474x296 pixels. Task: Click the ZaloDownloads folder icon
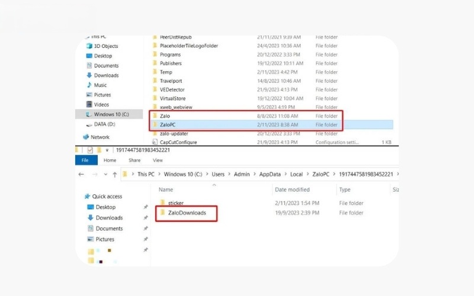click(x=162, y=213)
